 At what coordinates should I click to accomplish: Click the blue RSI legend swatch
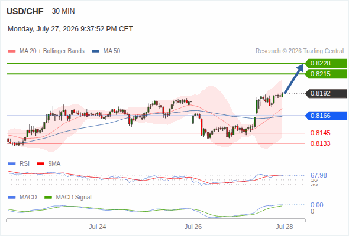tap(12, 164)
